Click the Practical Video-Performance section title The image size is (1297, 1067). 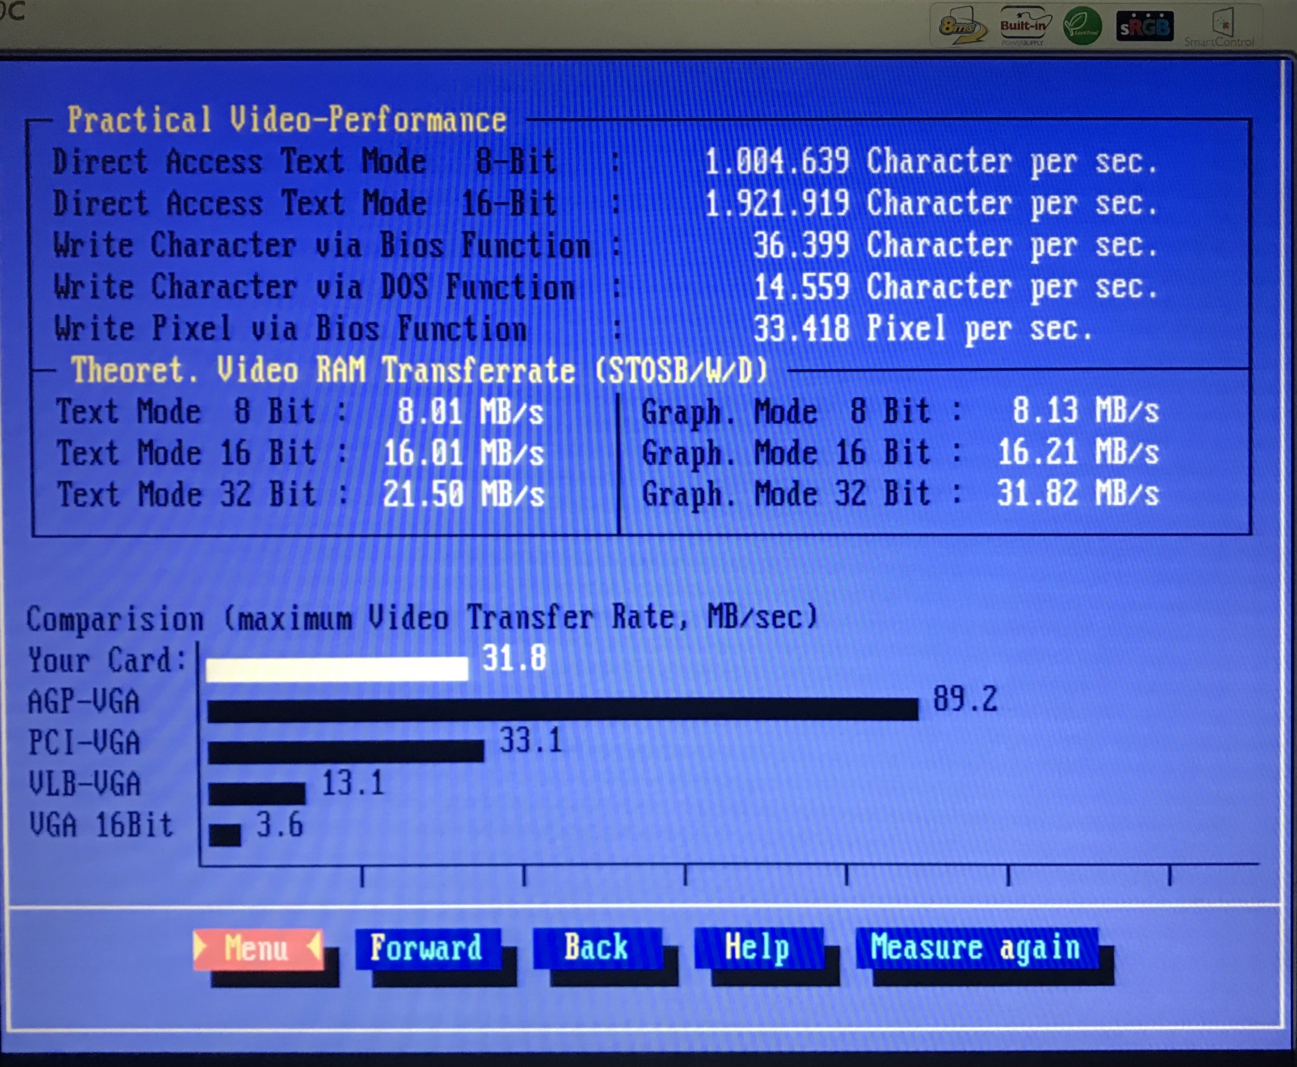[x=287, y=119]
